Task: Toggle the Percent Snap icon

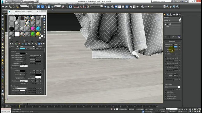Action: pos(81,7)
